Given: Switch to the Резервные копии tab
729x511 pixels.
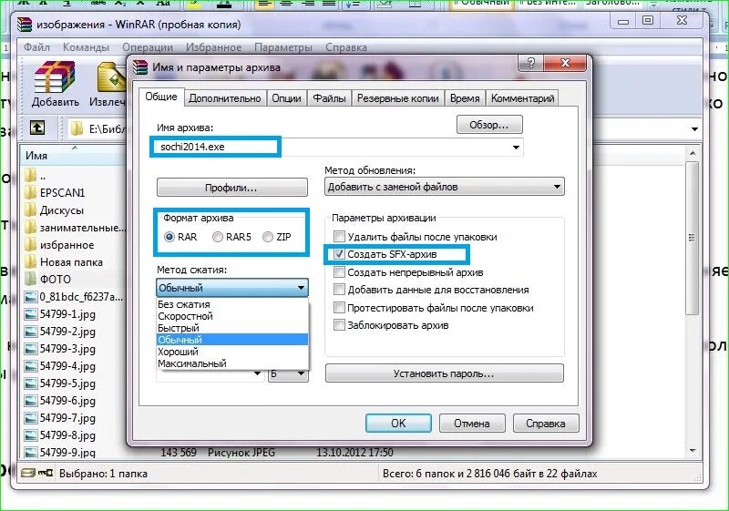Looking at the screenshot, I should tap(398, 98).
